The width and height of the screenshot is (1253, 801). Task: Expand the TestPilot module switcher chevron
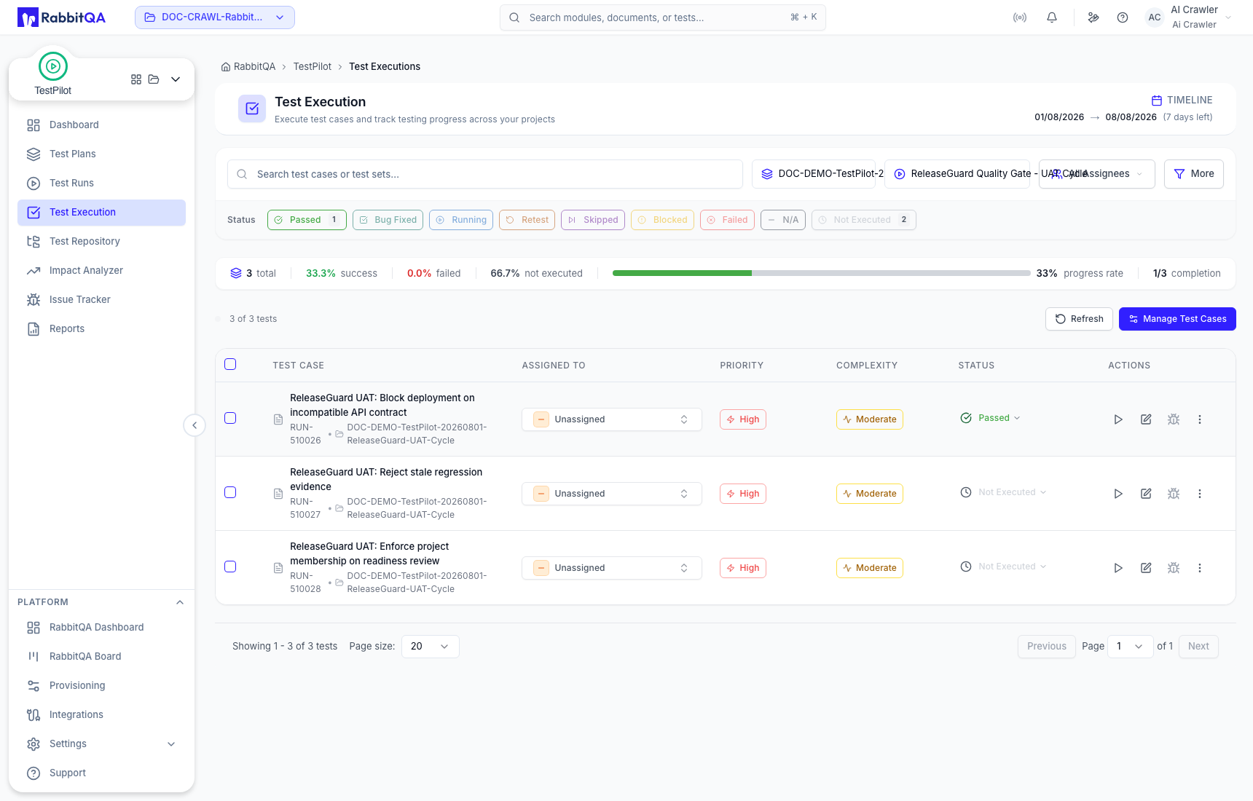pos(176,79)
